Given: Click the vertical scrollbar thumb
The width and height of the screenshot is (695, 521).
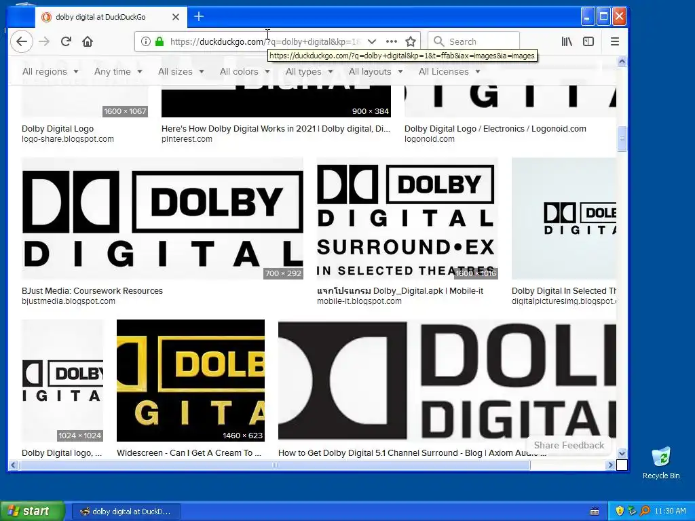Looking at the screenshot, I should point(622,138).
